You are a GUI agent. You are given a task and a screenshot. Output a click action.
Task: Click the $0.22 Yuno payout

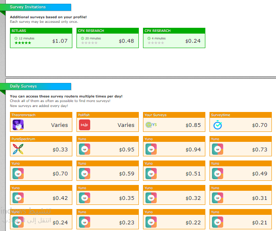click(x=193, y=222)
